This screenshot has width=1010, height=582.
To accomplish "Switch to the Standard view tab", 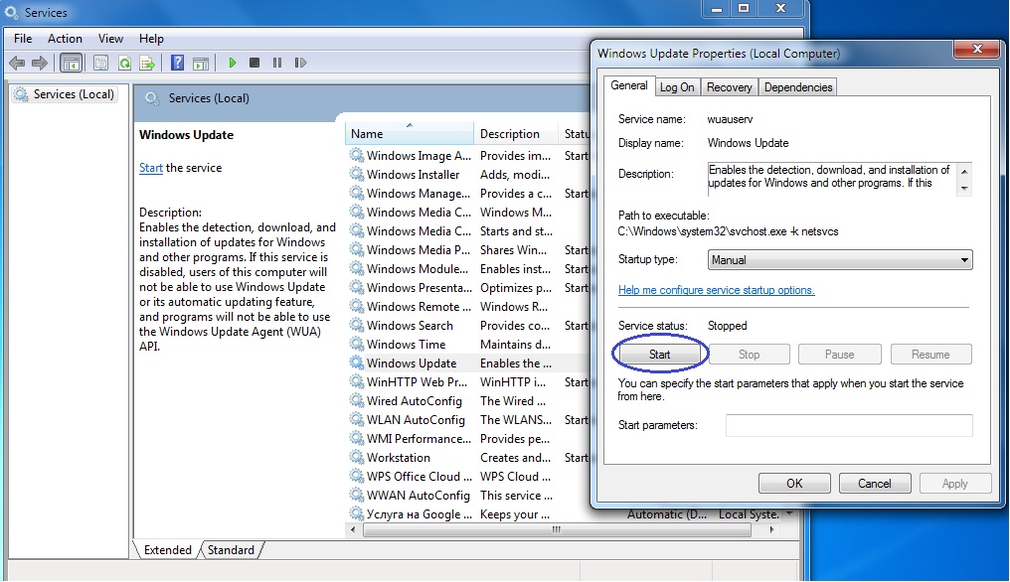I will pos(230,549).
